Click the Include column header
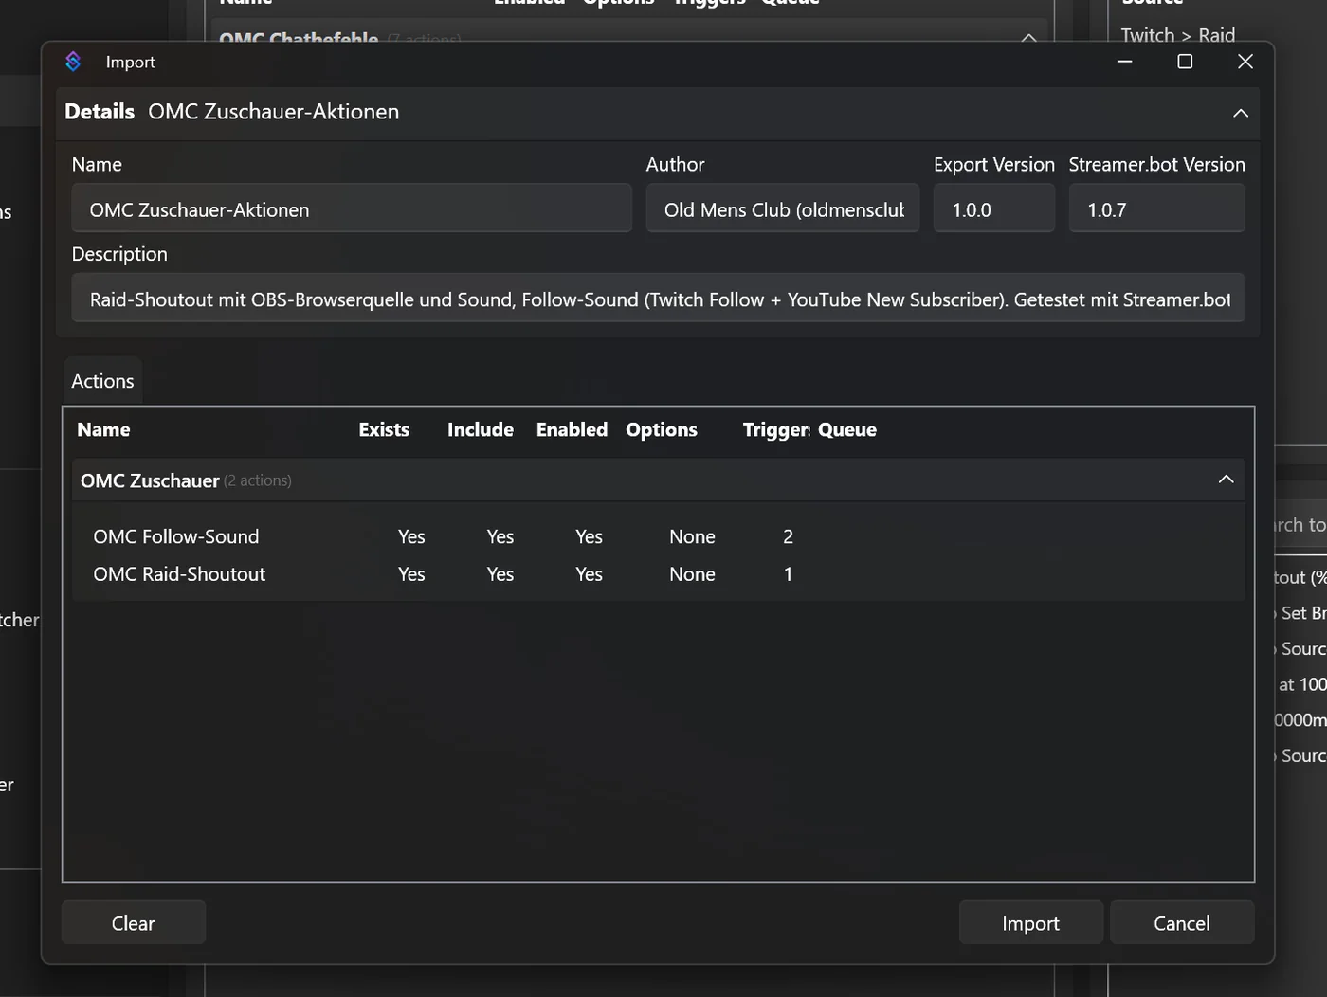This screenshot has height=997, width=1327. 481,429
